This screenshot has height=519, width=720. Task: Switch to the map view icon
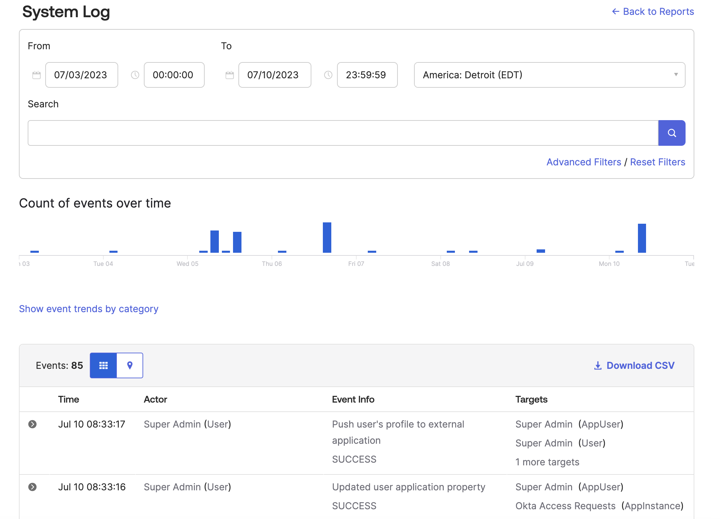pos(130,365)
